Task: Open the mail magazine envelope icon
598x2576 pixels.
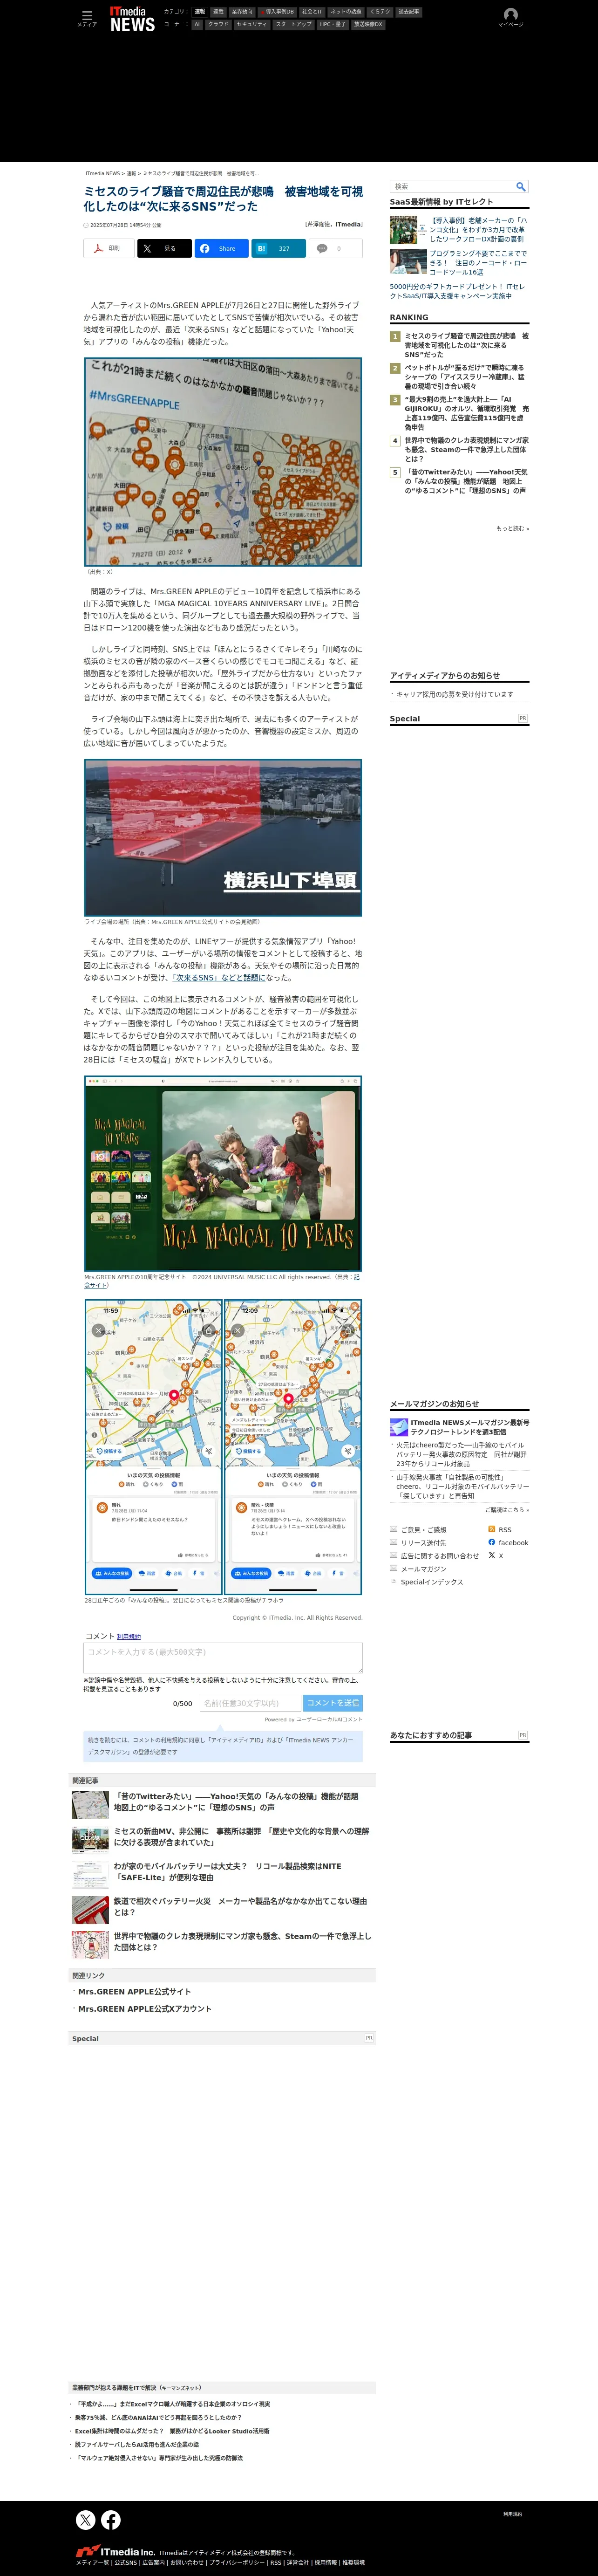Action: (399, 1427)
